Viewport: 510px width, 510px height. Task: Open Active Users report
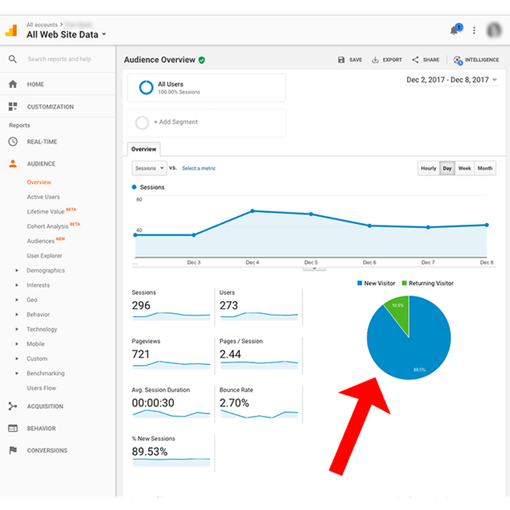[x=43, y=197]
